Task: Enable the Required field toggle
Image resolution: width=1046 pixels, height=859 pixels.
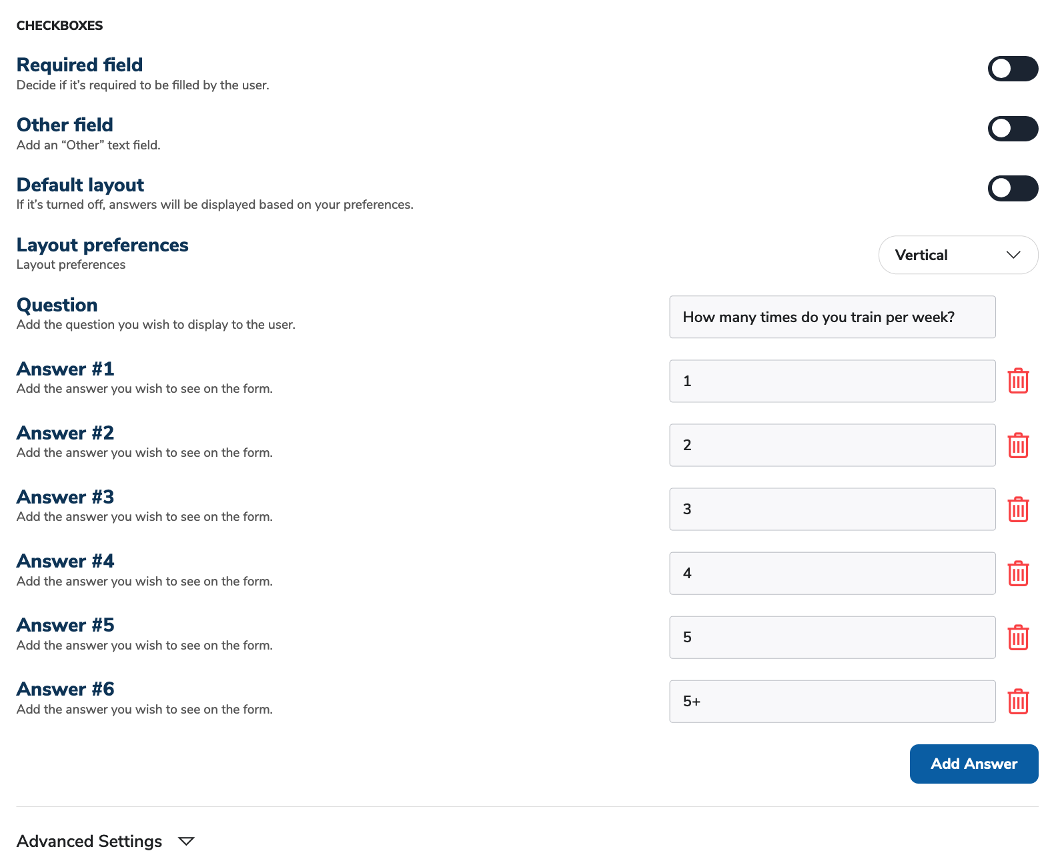Action: 1012,69
